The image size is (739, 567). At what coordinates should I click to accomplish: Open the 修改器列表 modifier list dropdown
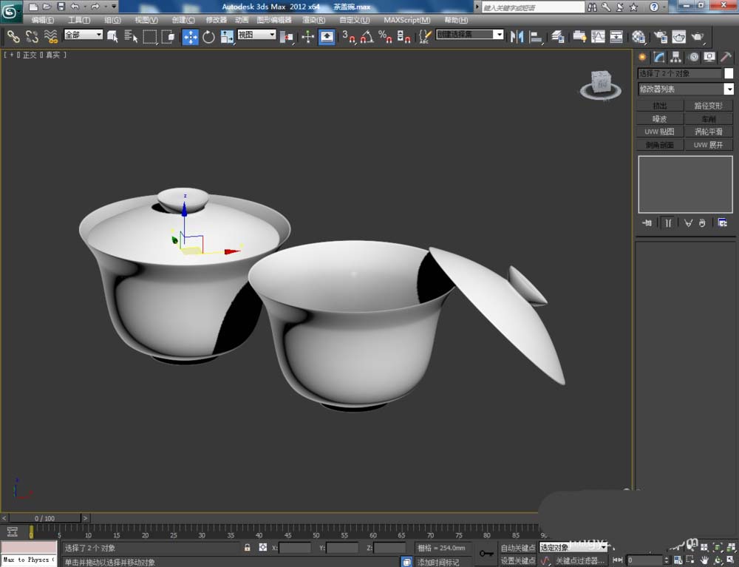pos(685,89)
